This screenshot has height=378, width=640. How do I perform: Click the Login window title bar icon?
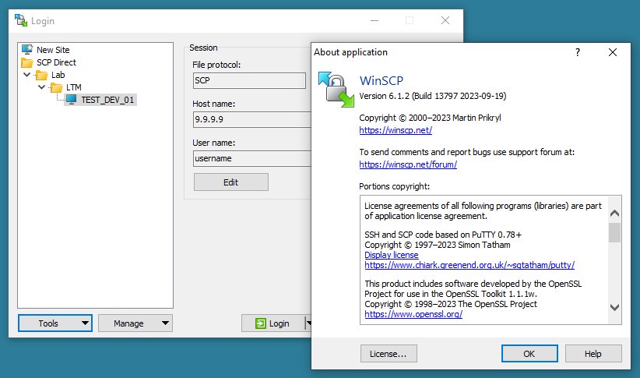coord(21,21)
